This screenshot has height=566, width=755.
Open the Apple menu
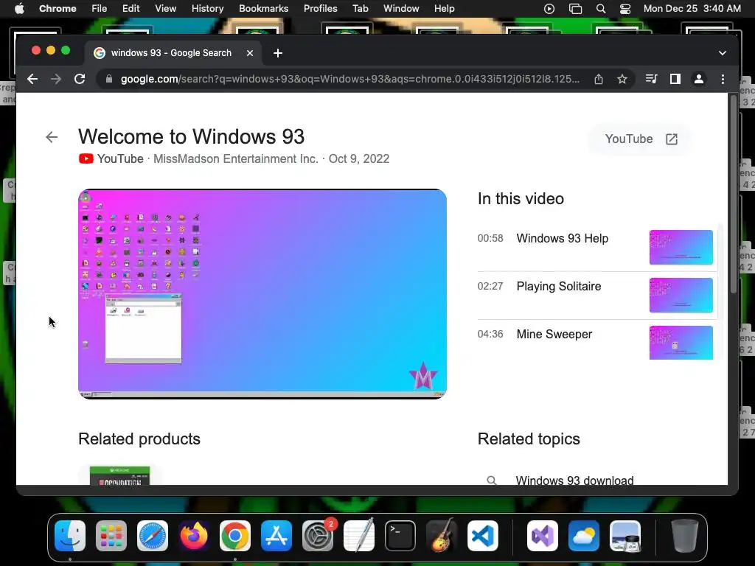(x=19, y=9)
